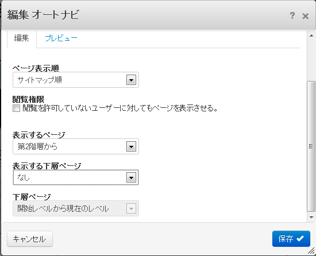Switch to the プレビュー tab
The width and height of the screenshot is (316, 256).
click(61, 38)
